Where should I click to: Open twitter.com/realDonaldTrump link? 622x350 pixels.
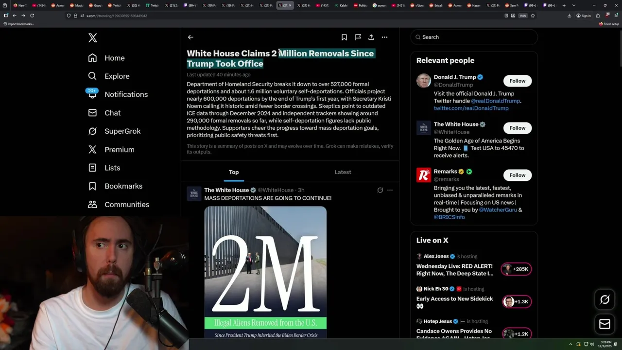471,108
